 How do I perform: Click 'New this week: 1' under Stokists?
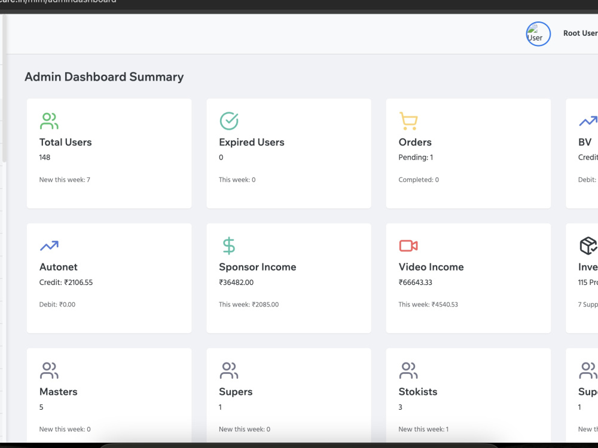424,429
